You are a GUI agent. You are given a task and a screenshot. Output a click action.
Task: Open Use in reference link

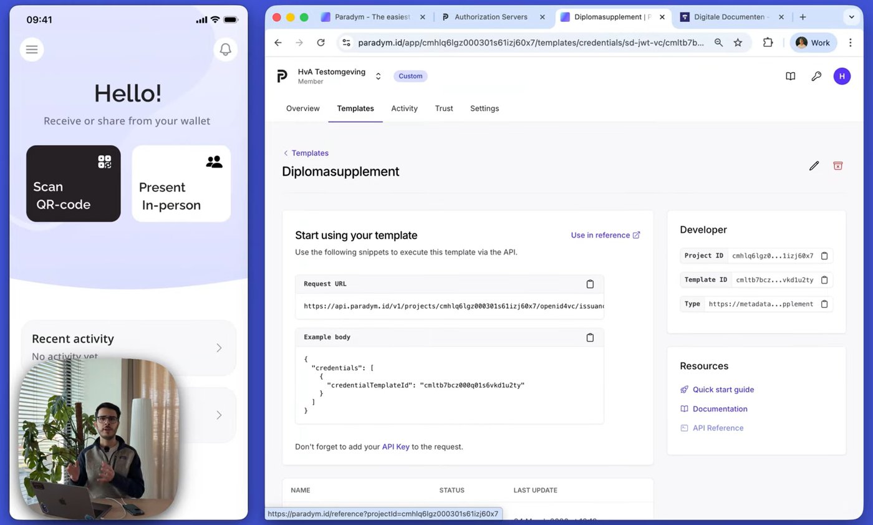(x=605, y=235)
